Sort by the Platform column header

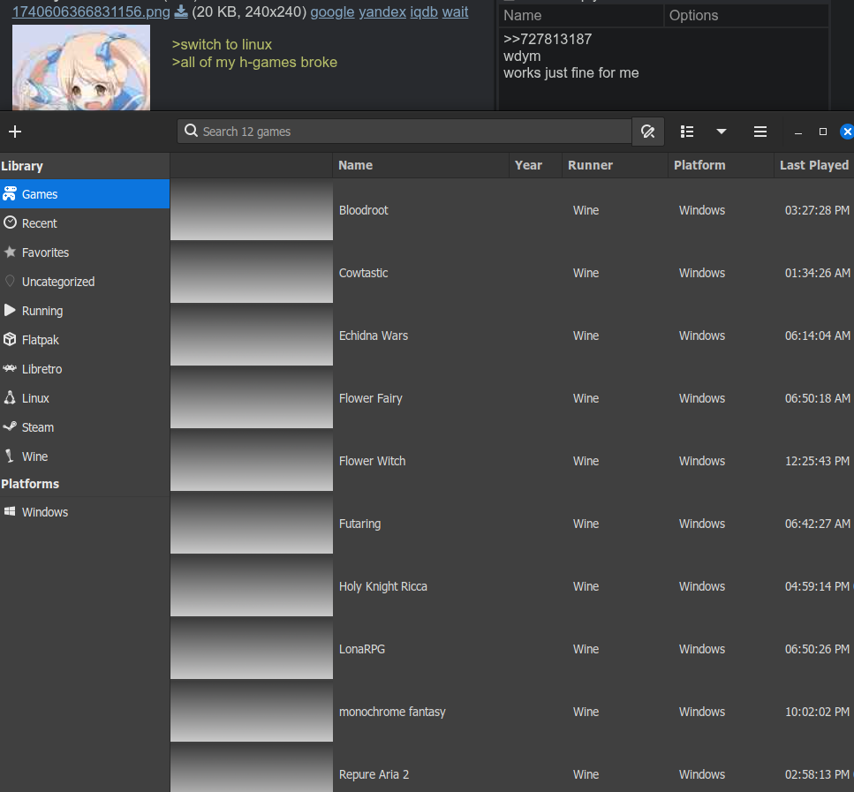721,165
